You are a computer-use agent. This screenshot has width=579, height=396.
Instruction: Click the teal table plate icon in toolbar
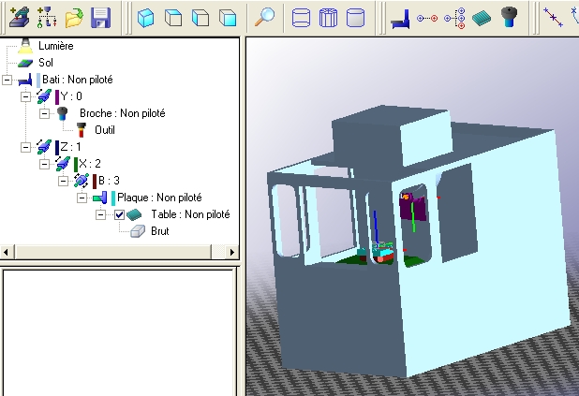(x=482, y=19)
